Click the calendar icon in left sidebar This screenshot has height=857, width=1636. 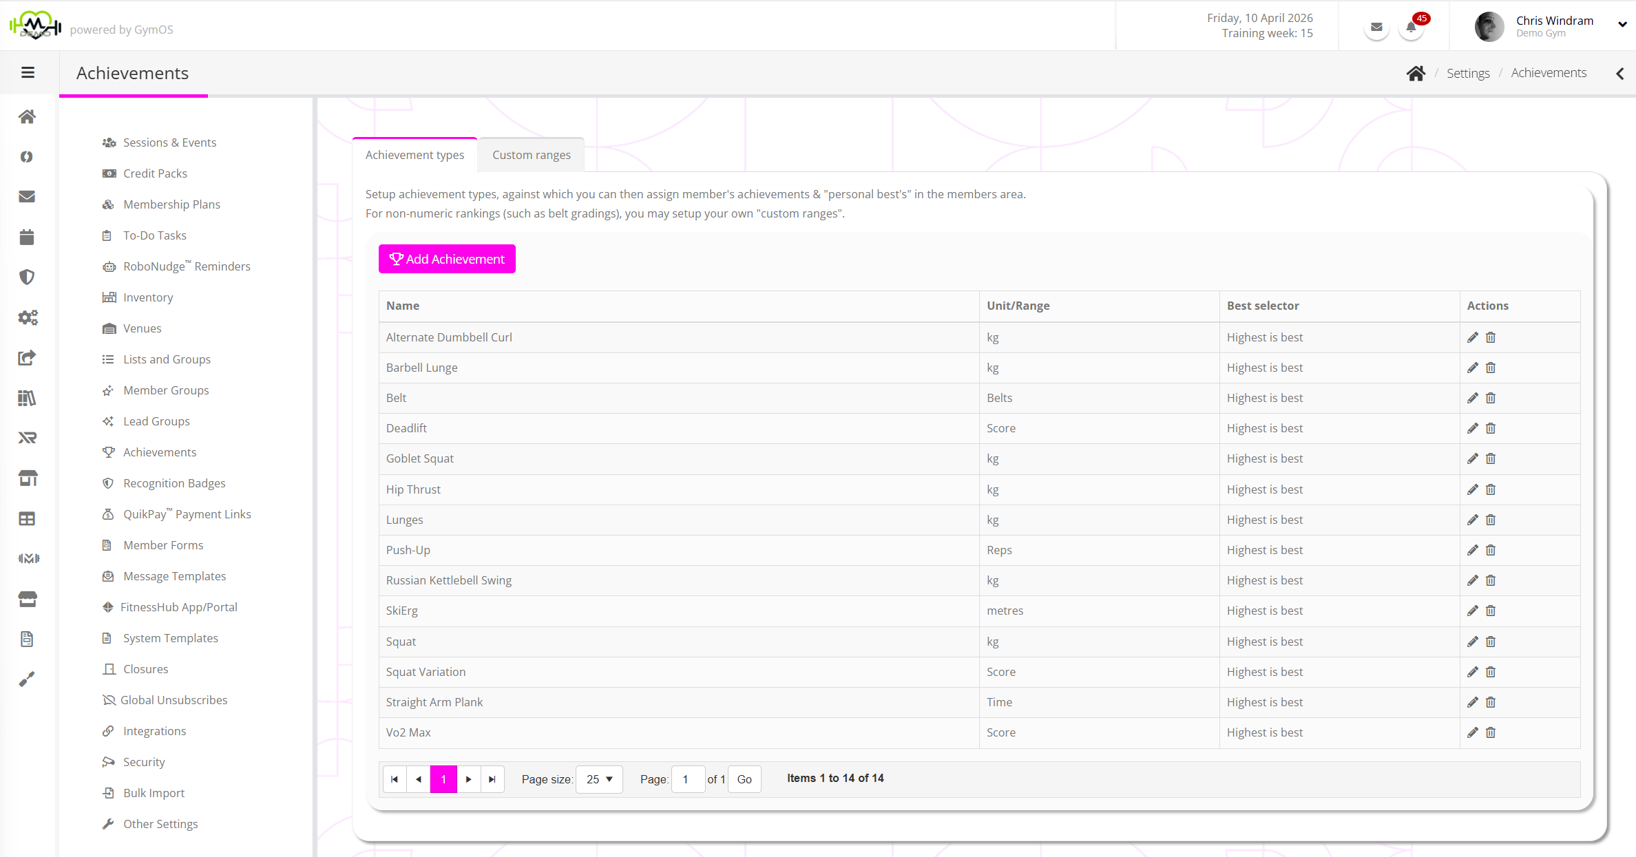click(x=27, y=237)
